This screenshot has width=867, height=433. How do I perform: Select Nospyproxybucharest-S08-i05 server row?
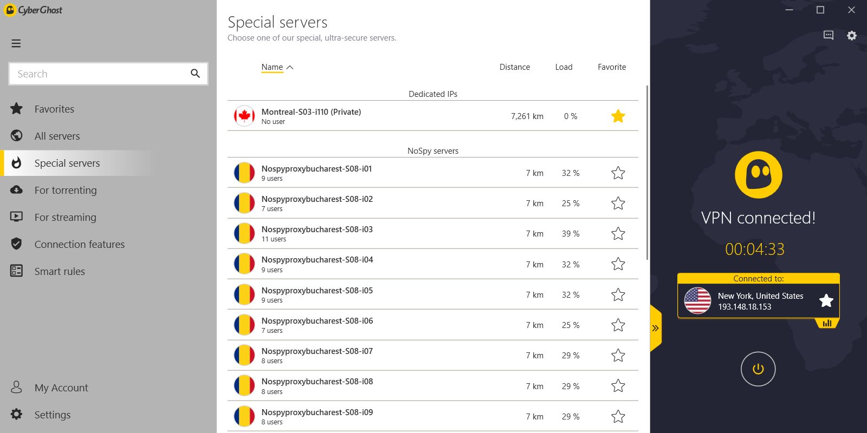(379, 294)
